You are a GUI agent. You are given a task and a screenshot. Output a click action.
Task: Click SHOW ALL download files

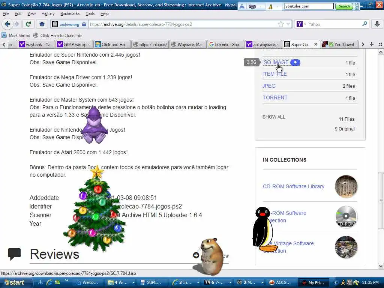pos(274,117)
